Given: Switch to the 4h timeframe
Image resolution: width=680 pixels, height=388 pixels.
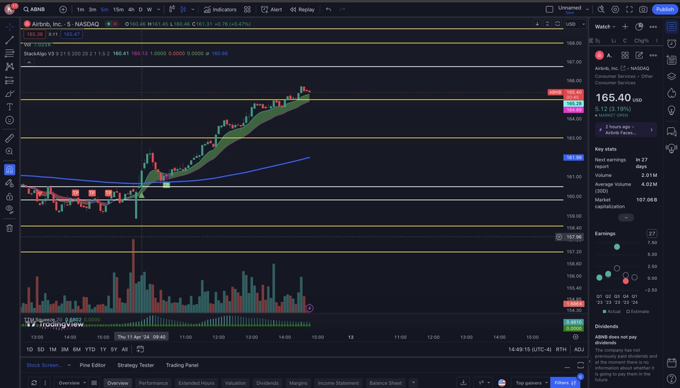Looking at the screenshot, I should [x=131, y=10].
